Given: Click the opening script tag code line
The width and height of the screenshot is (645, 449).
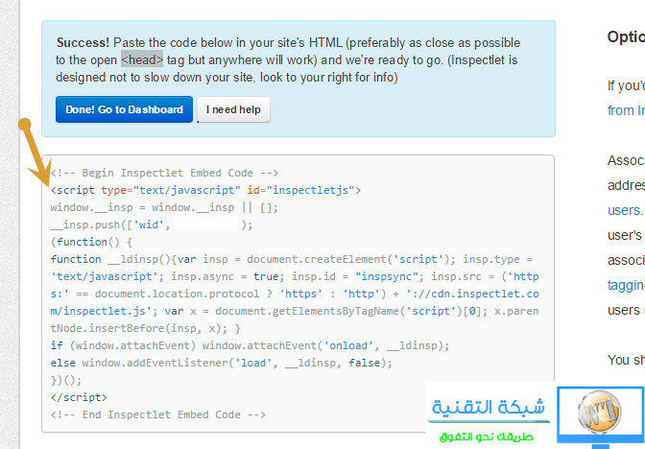Looking at the screenshot, I should [x=205, y=190].
